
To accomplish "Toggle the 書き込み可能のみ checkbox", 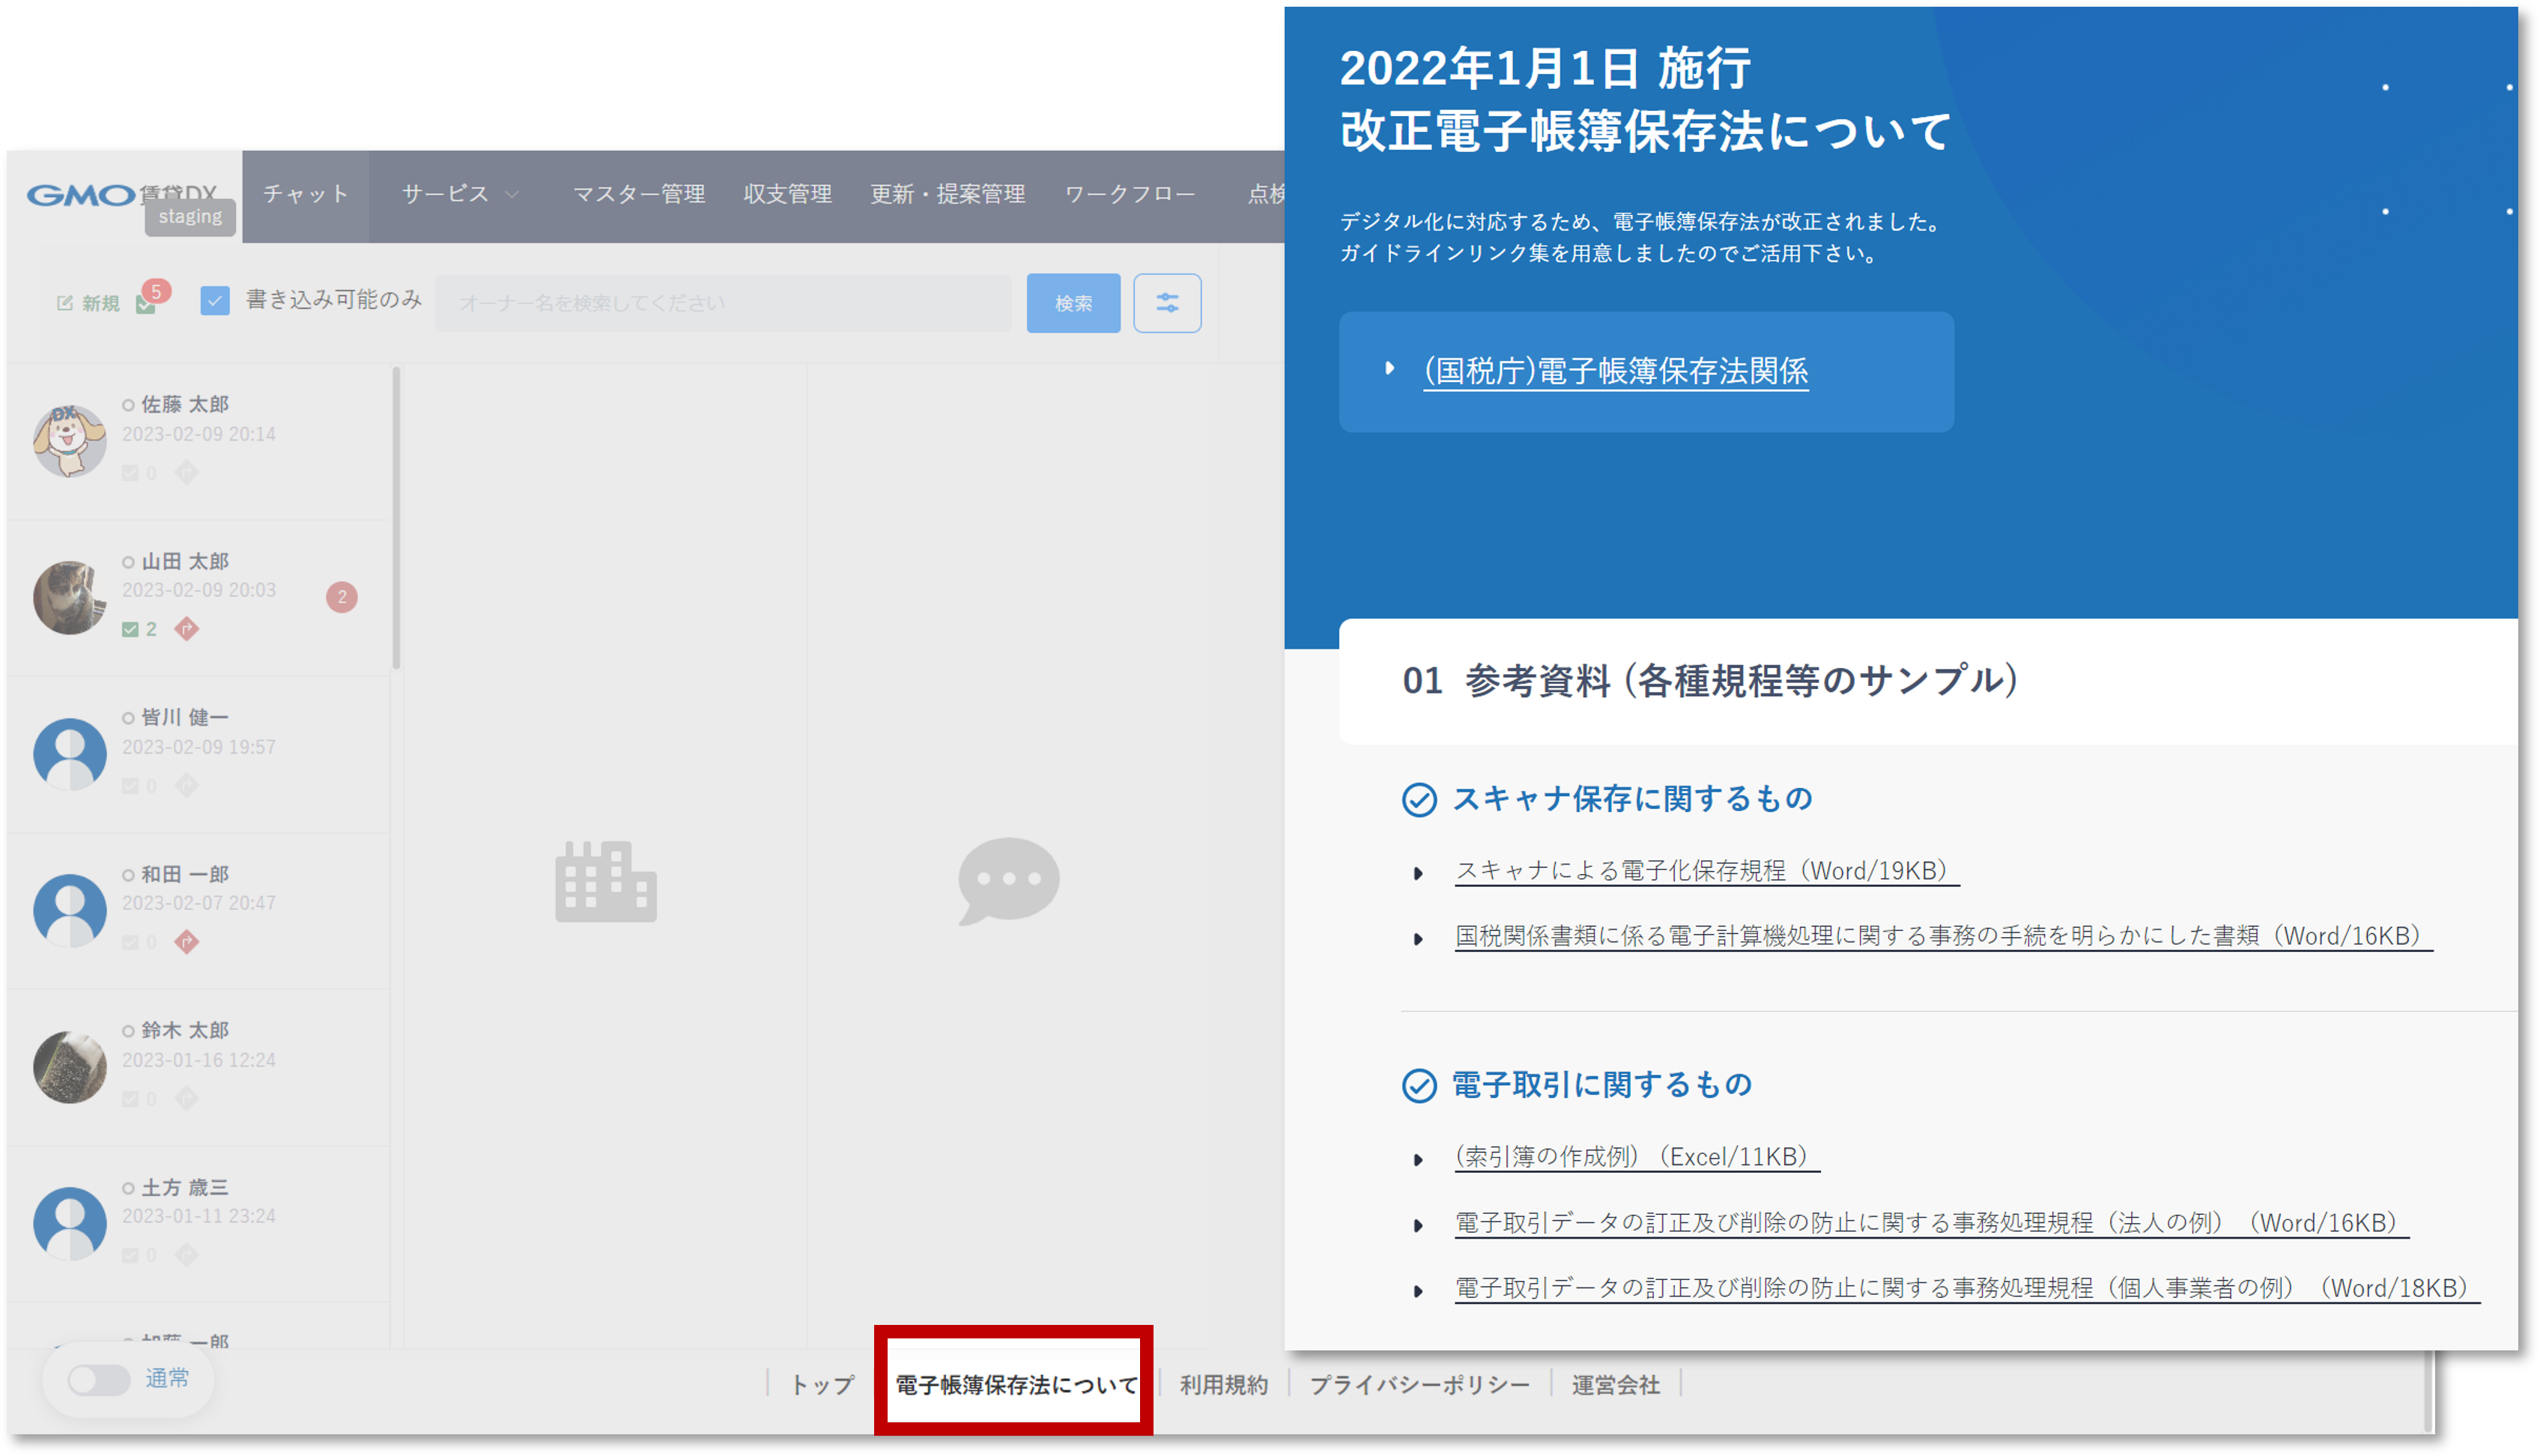I will coord(215,301).
